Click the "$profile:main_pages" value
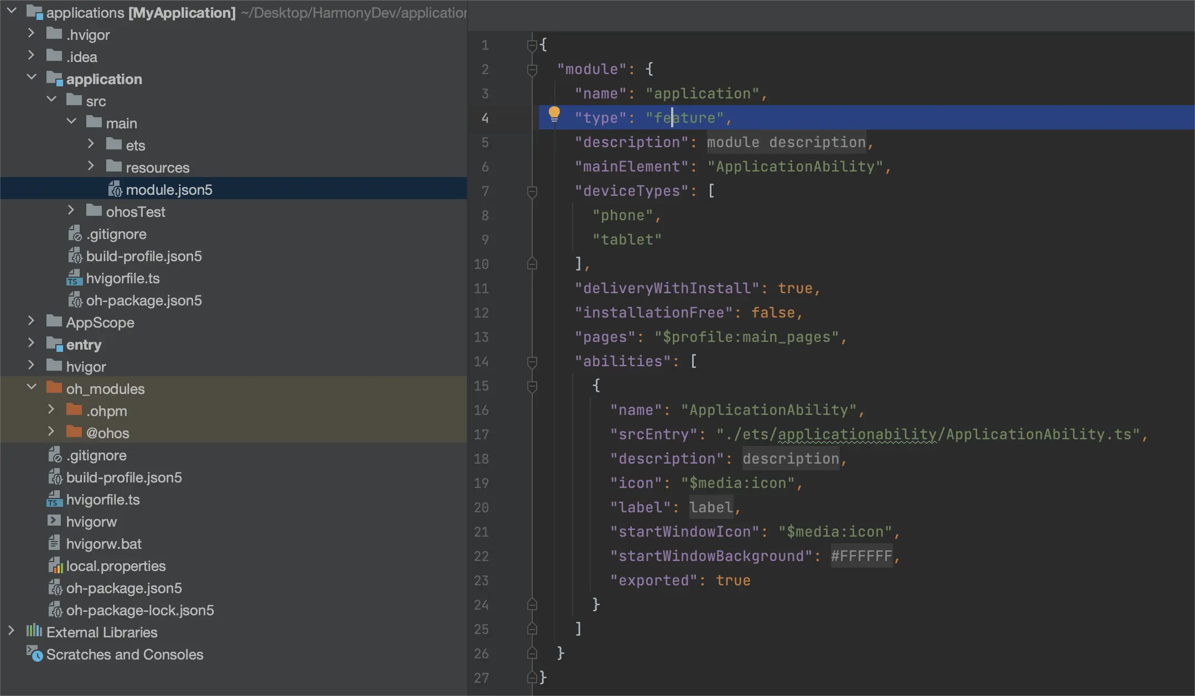 [x=747, y=337]
